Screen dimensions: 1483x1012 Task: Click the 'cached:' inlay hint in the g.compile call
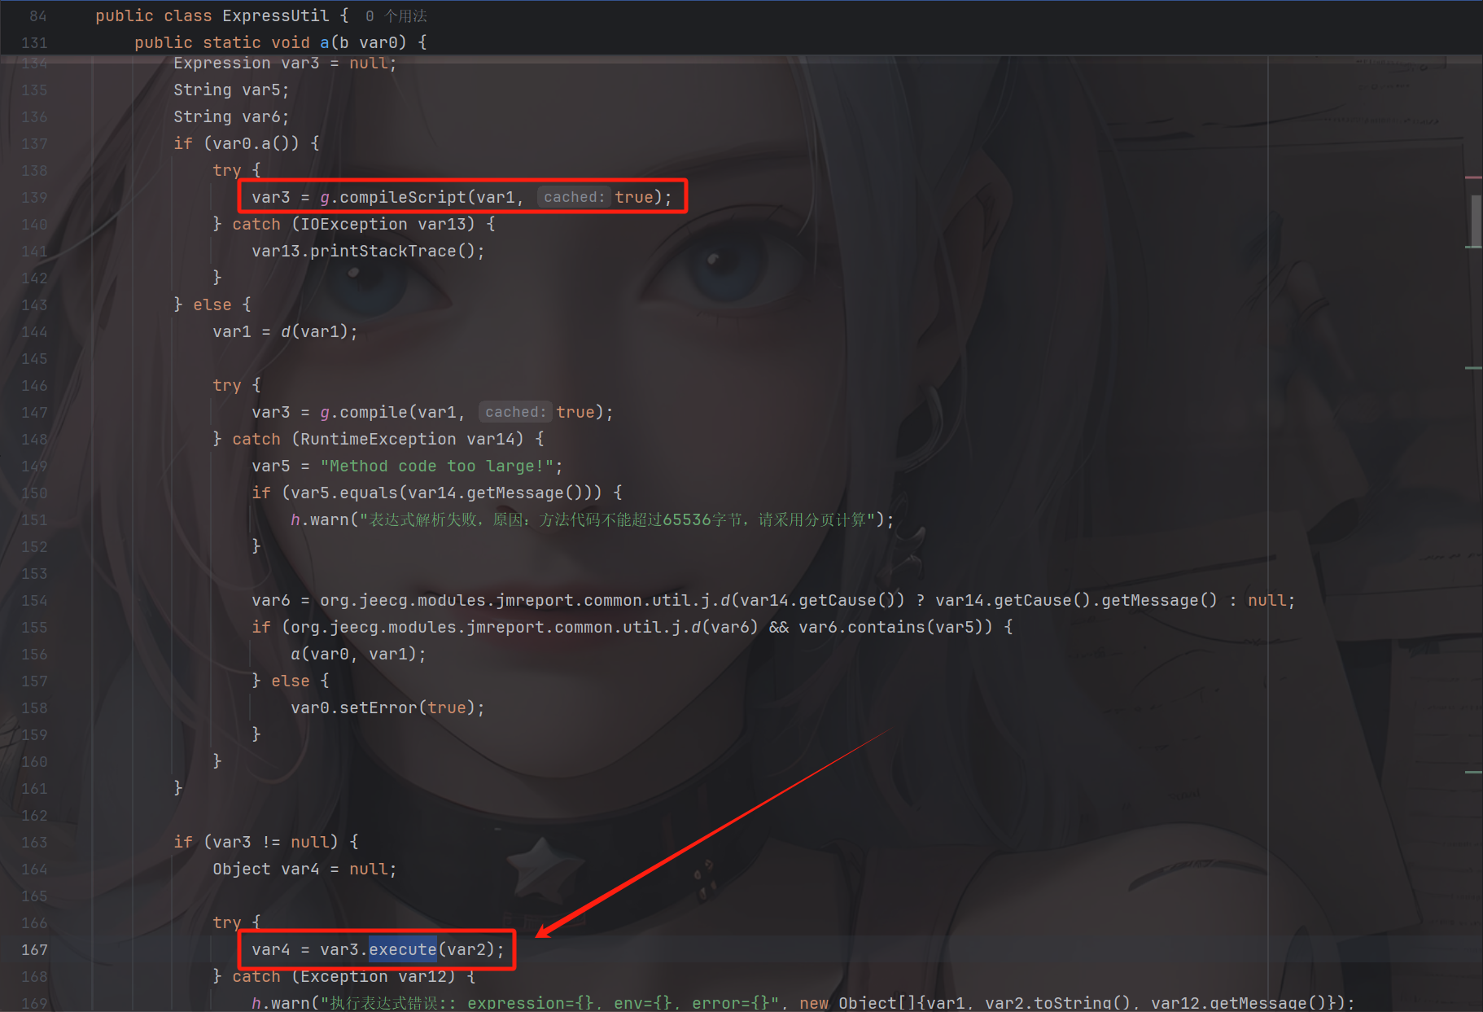pyautogui.click(x=515, y=412)
